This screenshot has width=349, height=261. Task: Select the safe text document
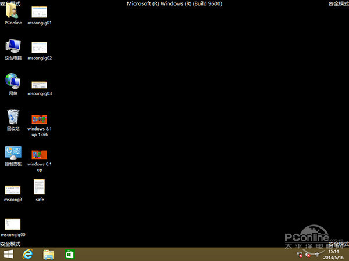40,188
